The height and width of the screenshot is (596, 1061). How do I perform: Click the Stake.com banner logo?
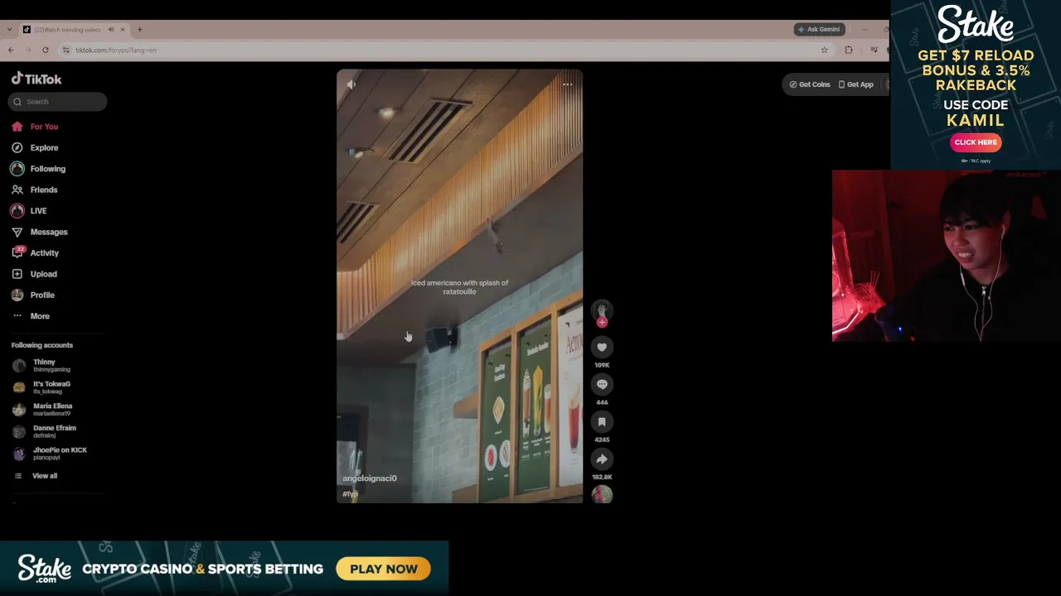point(45,569)
